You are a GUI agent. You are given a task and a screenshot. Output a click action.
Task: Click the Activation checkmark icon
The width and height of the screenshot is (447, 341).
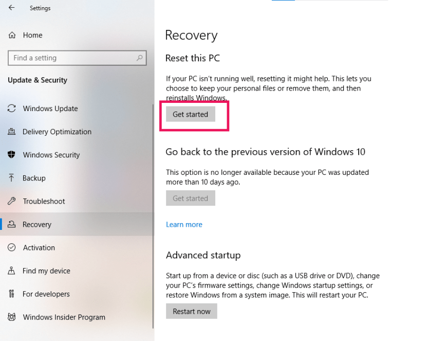pyautogui.click(x=12, y=247)
